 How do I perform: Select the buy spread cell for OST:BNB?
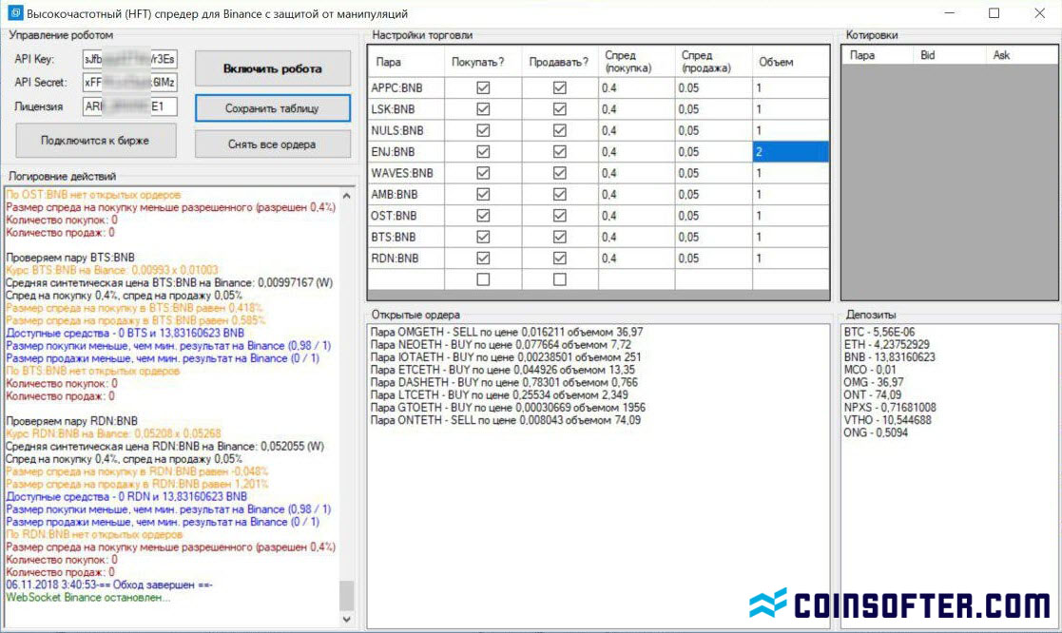[x=637, y=216]
